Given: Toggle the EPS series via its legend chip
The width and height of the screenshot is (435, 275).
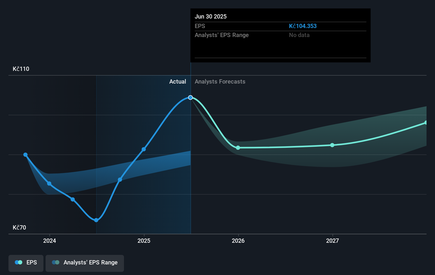Looking at the screenshot, I should tap(26, 263).
